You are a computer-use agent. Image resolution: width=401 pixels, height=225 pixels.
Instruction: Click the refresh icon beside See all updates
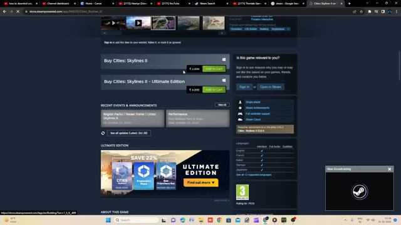[x=103, y=133]
